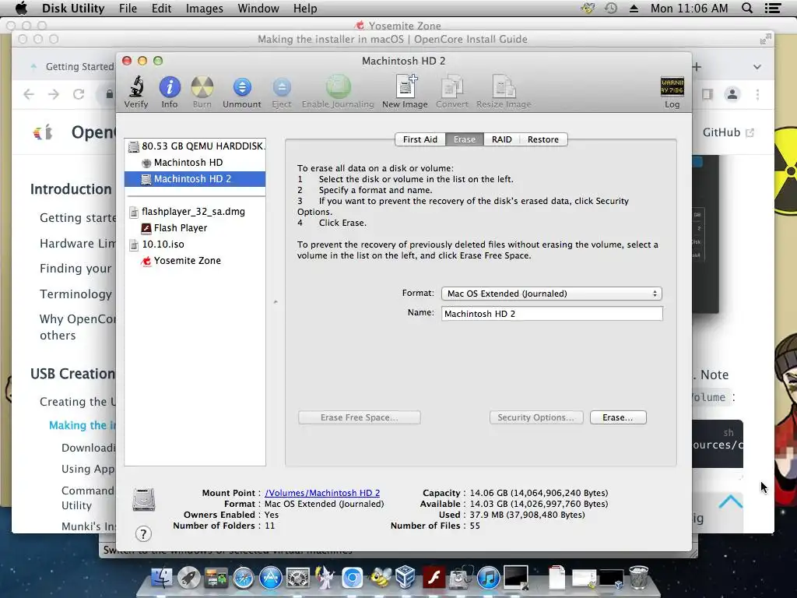
Task: Open Notification Center list icon
Action: click(773, 8)
